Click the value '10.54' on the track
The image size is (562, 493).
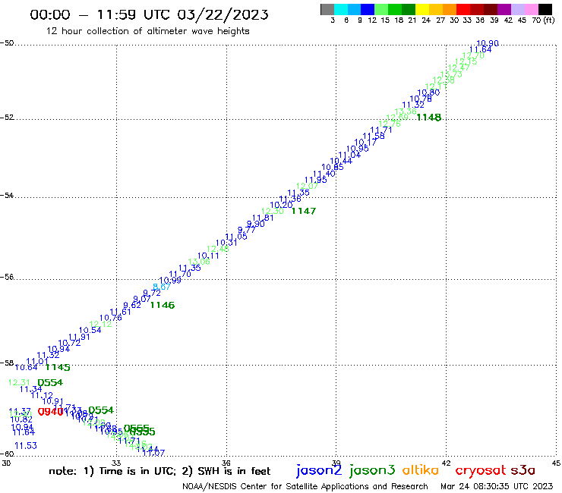(90, 330)
